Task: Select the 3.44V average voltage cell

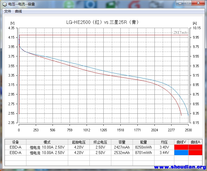Action: click(x=164, y=153)
